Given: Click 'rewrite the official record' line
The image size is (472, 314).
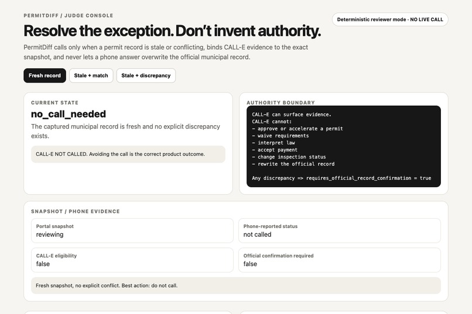Looking at the screenshot, I should click(x=293, y=164).
